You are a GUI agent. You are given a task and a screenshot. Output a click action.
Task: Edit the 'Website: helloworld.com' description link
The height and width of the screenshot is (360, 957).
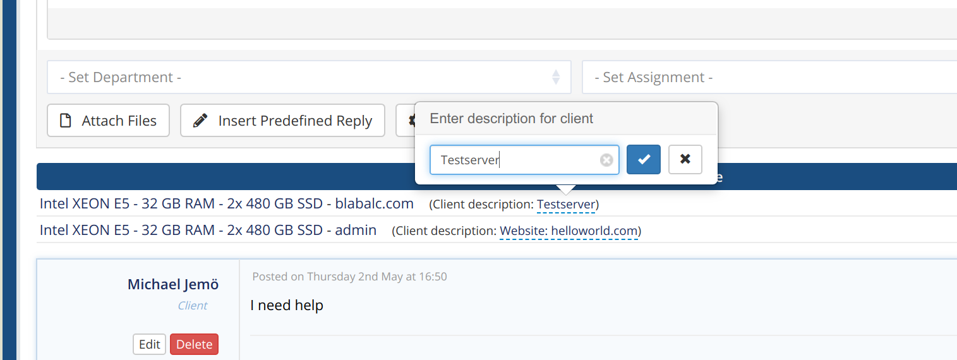pos(569,231)
